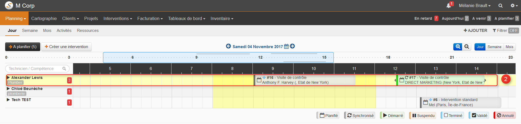Go to previous day arrow
The image size is (521, 124).
click(228, 46)
